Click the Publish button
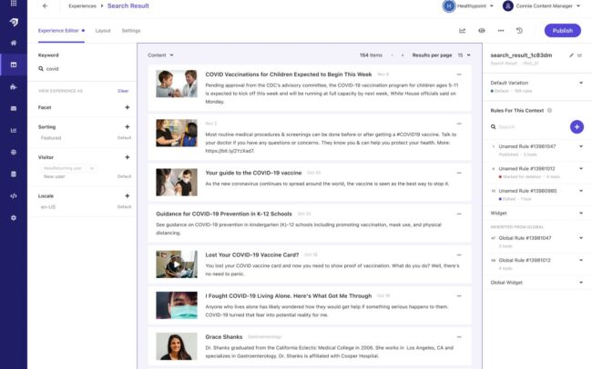This screenshot has height=369, width=592. 563,31
